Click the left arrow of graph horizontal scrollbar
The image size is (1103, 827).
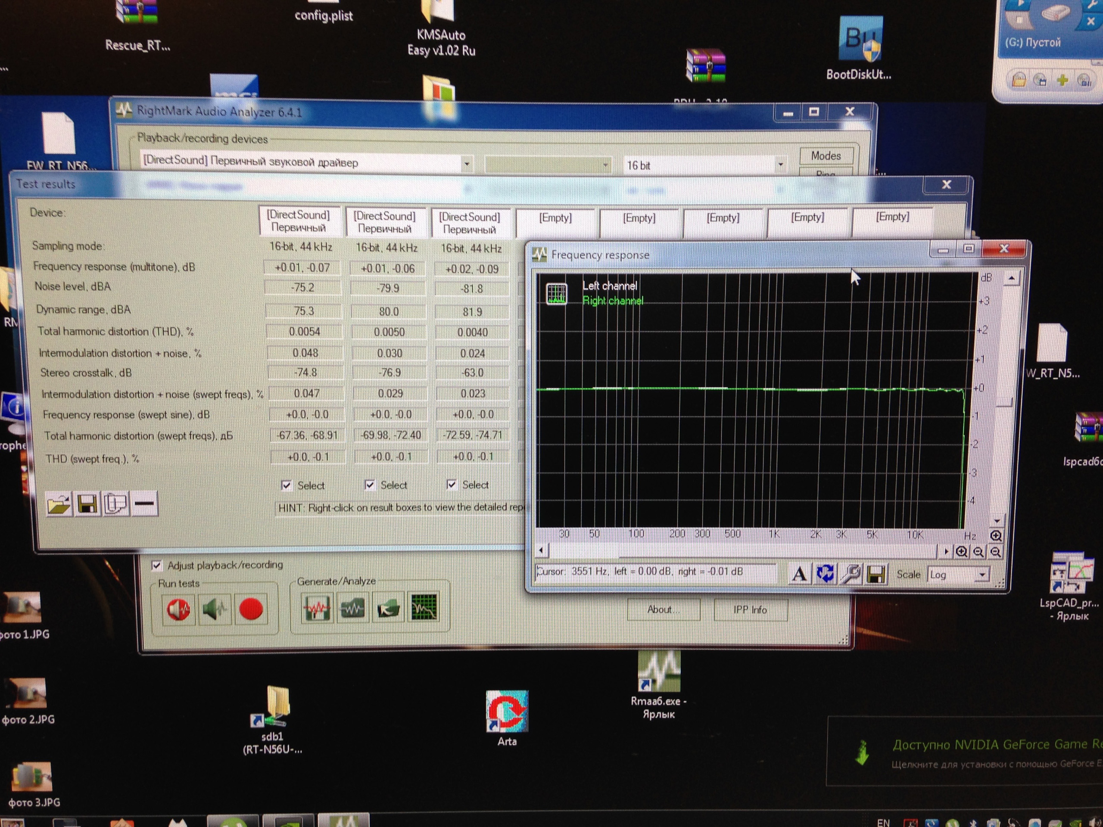[542, 551]
